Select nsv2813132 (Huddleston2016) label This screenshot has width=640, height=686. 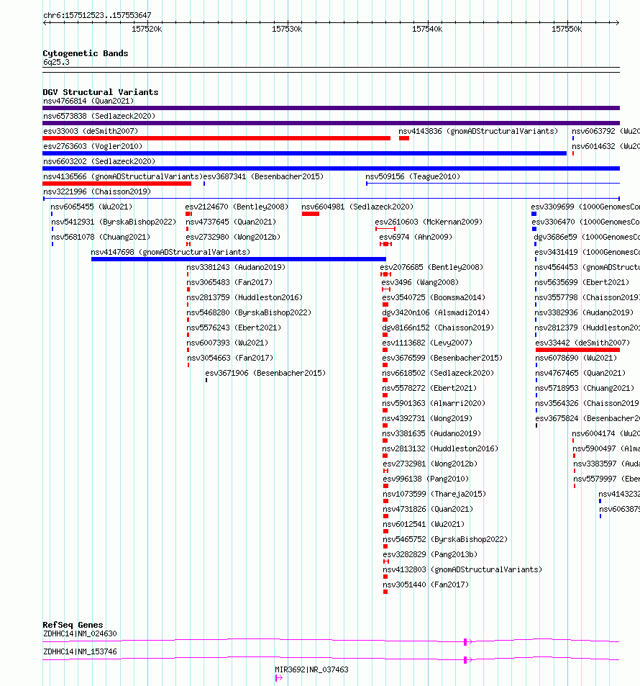440,449
